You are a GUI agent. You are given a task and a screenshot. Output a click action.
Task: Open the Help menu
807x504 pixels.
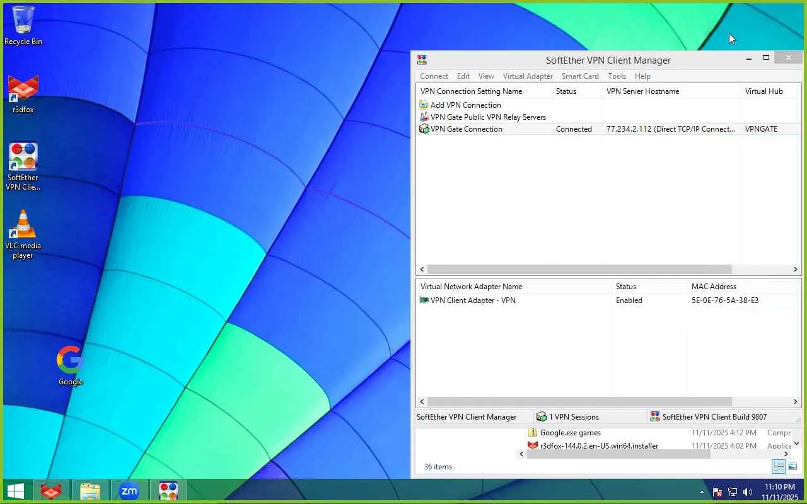pyautogui.click(x=642, y=76)
